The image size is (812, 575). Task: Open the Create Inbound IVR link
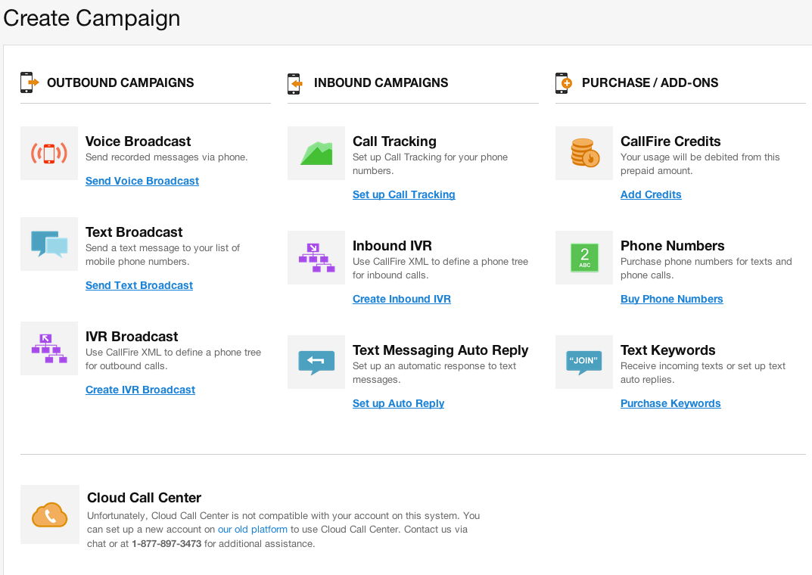coord(401,299)
